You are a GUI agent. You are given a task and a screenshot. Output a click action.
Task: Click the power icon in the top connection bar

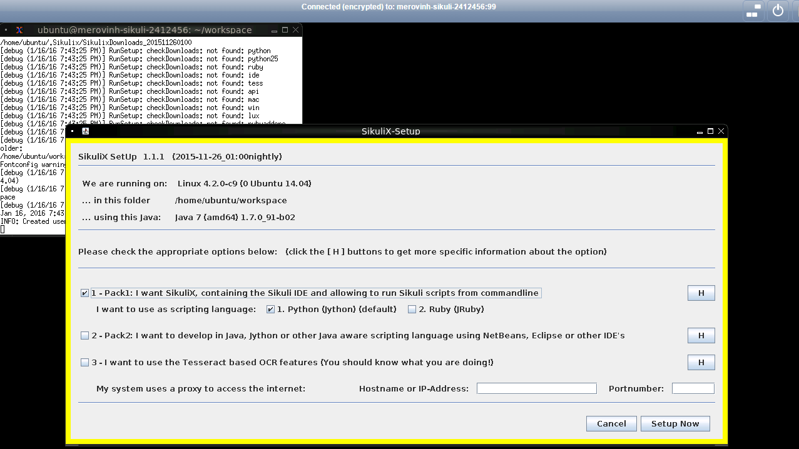point(778,11)
